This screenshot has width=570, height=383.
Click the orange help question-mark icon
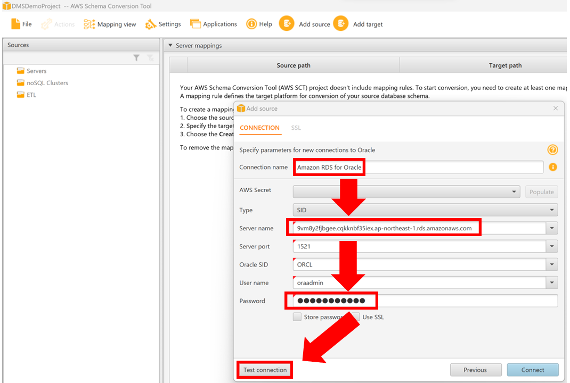pos(552,149)
